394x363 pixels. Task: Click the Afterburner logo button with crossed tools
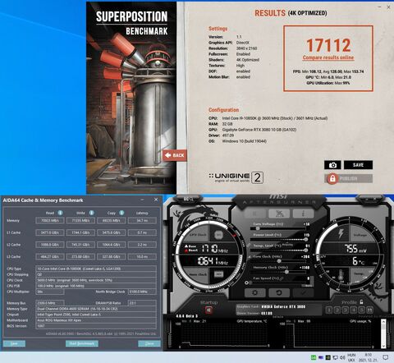[x=279, y=214]
